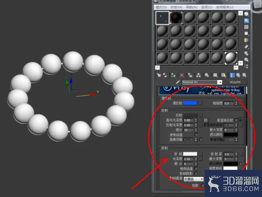Open the 影响通道 仅颜色 dropdown
The image size is (262, 197).
pyautogui.click(x=194, y=179)
